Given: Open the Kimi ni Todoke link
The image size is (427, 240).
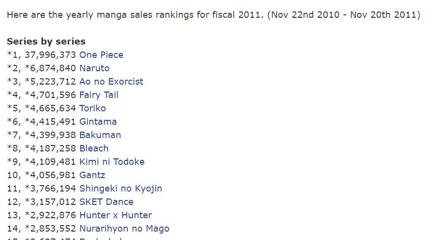Looking at the screenshot, I should pos(112,162).
